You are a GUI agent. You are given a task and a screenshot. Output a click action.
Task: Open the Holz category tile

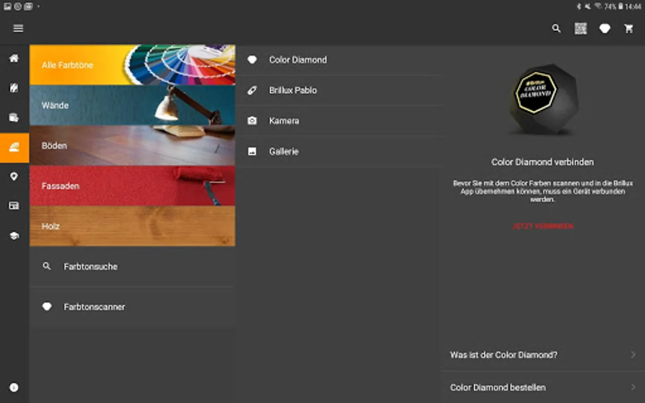(133, 226)
